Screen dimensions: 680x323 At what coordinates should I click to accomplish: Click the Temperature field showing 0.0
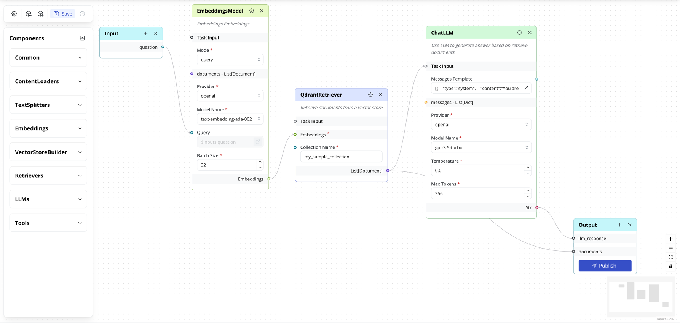[x=477, y=171]
